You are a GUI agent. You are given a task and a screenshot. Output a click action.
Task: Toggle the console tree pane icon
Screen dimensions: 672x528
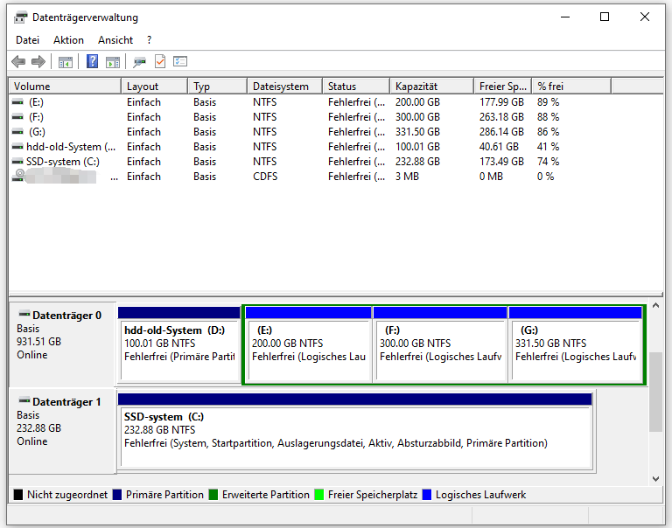coord(66,61)
